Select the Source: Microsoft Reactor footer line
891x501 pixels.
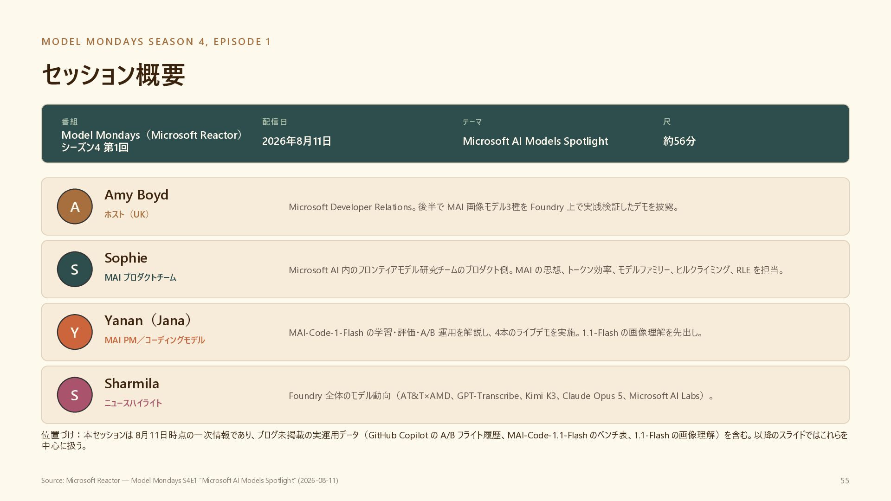(190, 481)
